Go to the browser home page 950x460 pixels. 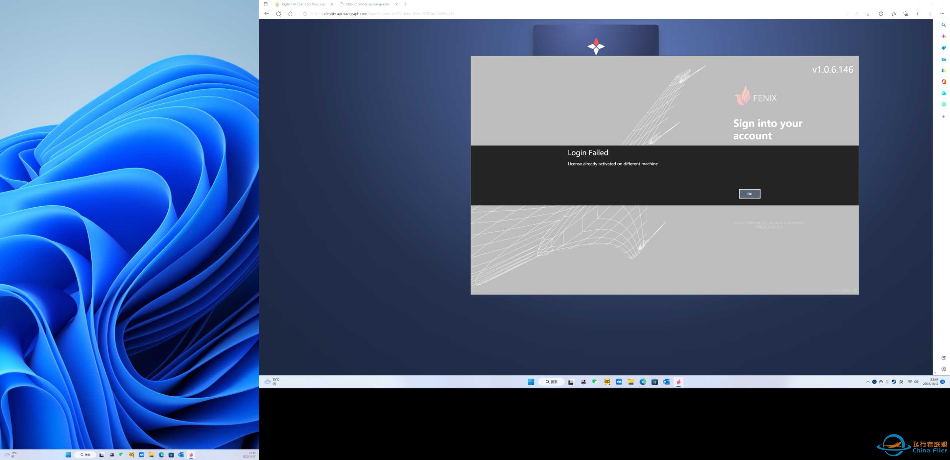(290, 14)
